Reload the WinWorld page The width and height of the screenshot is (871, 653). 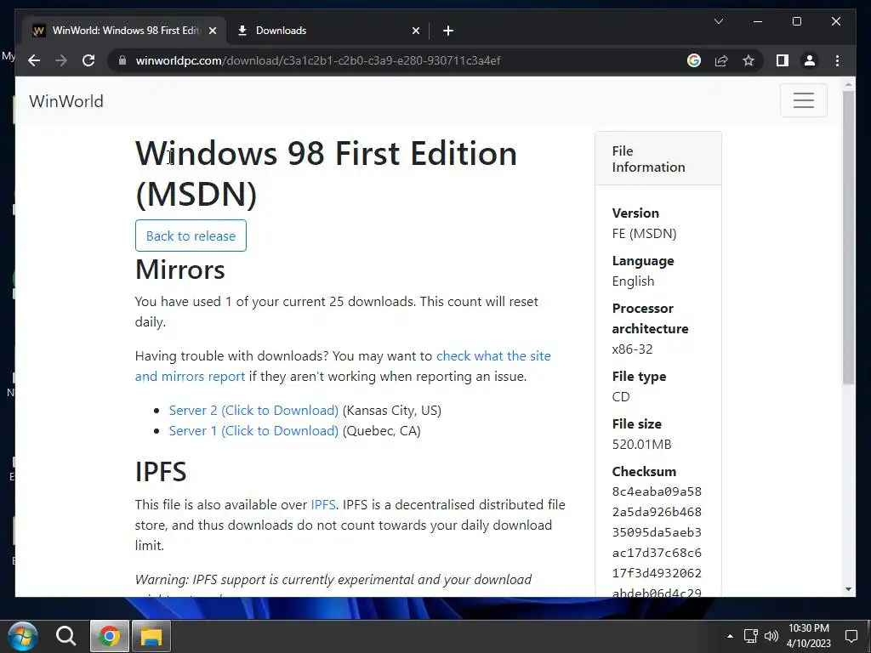coord(88,60)
